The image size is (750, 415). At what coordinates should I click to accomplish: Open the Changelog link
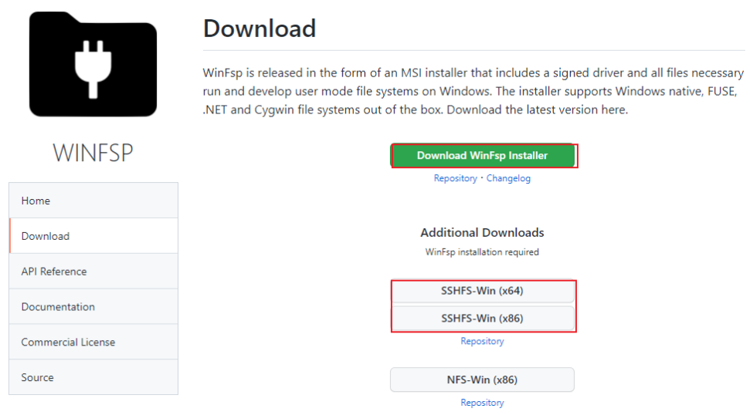[508, 178]
